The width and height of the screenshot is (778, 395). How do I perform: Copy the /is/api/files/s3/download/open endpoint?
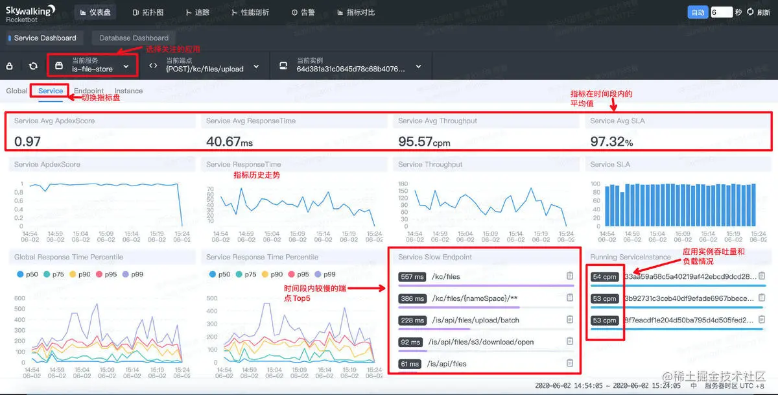click(x=570, y=341)
